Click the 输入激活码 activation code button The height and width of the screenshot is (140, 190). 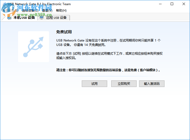(x=152, y=84)
